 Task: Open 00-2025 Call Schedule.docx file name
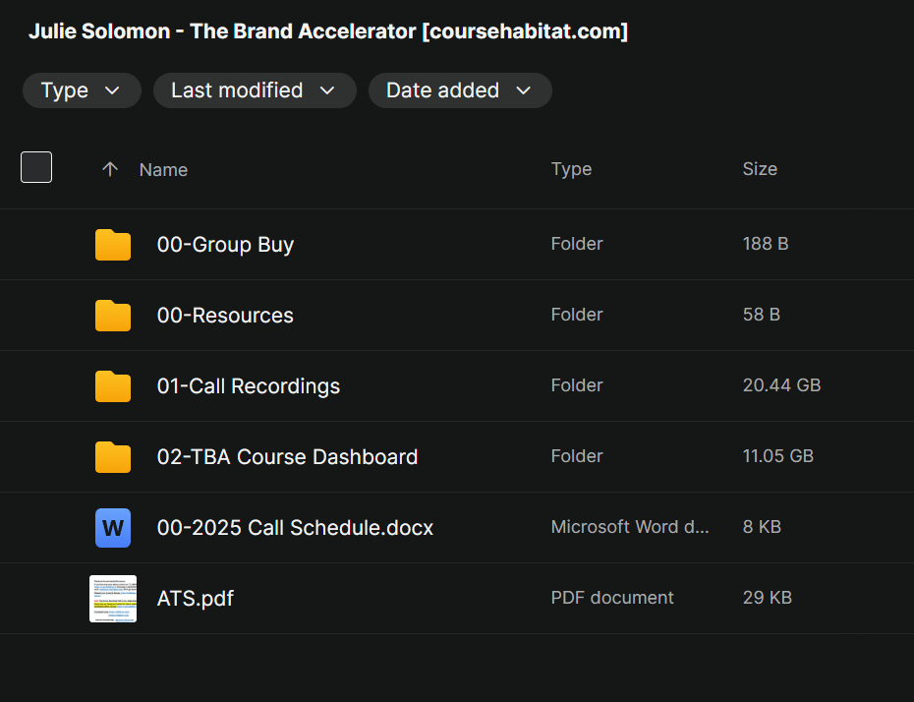[295, 528]
